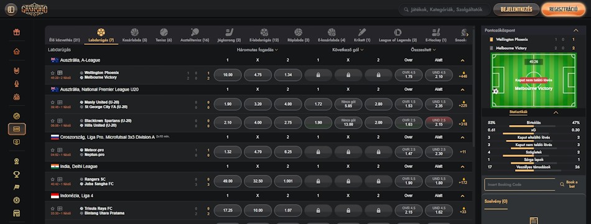The height and width of the screenshot is (224, 591).
Task: Collapse the Statisztikák section chevron
Action: 556,113
